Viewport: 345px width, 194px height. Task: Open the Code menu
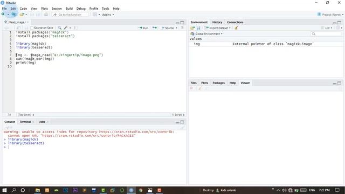pos(23,9)
